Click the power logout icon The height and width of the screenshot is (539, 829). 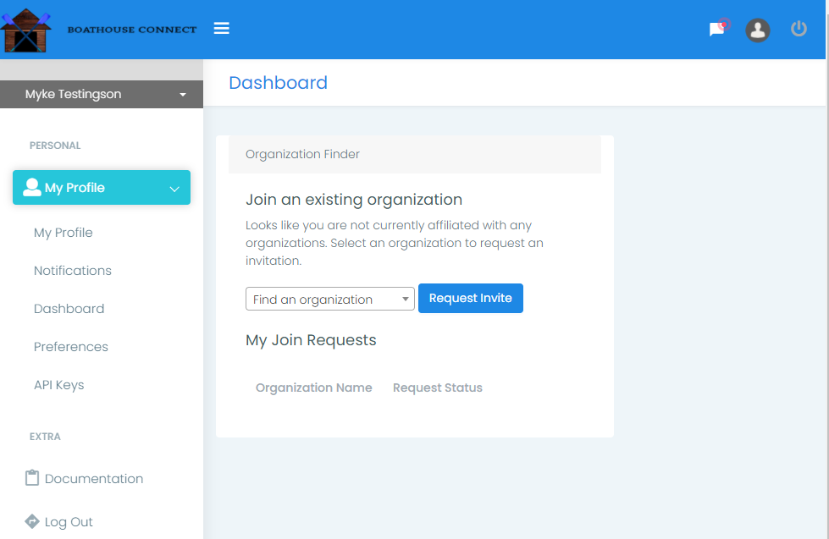(798, 28)
